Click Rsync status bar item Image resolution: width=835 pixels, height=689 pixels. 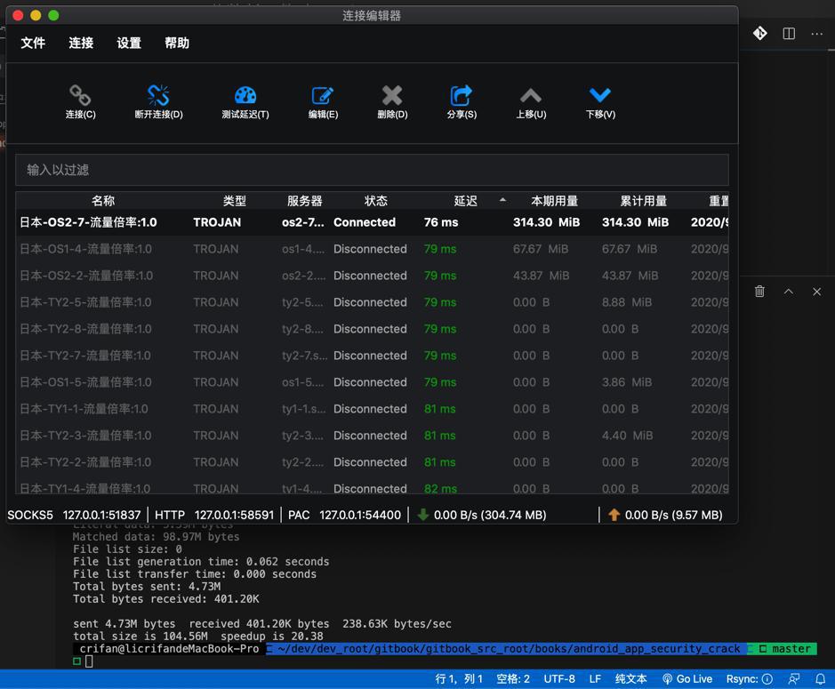[x=750, y=679]
